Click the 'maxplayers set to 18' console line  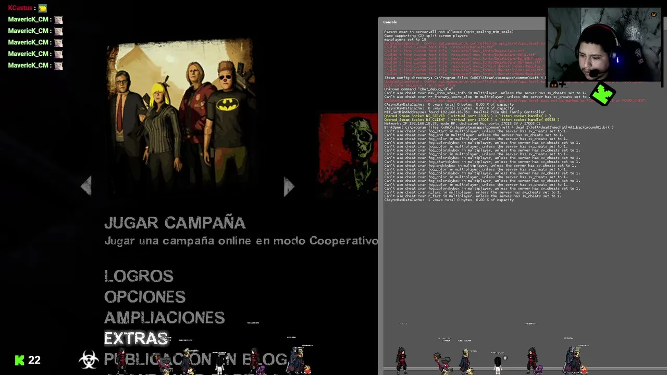pyautogui.click(x=405, y=40)
